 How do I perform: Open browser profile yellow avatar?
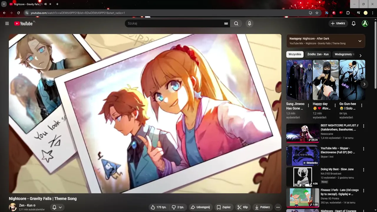[366, 13]
